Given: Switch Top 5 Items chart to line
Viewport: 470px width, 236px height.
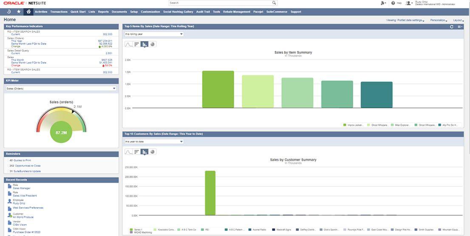Looking at the screenshot, I should point(128,44).
